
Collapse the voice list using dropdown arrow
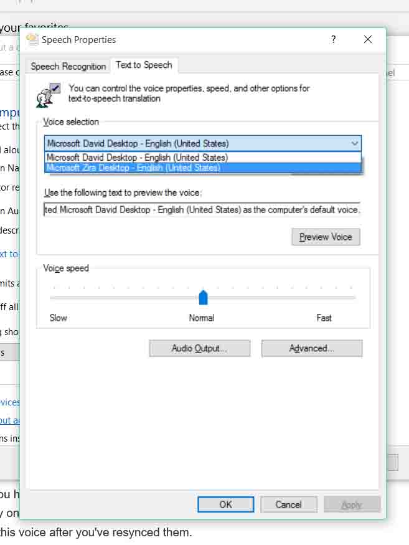[354, 143]
